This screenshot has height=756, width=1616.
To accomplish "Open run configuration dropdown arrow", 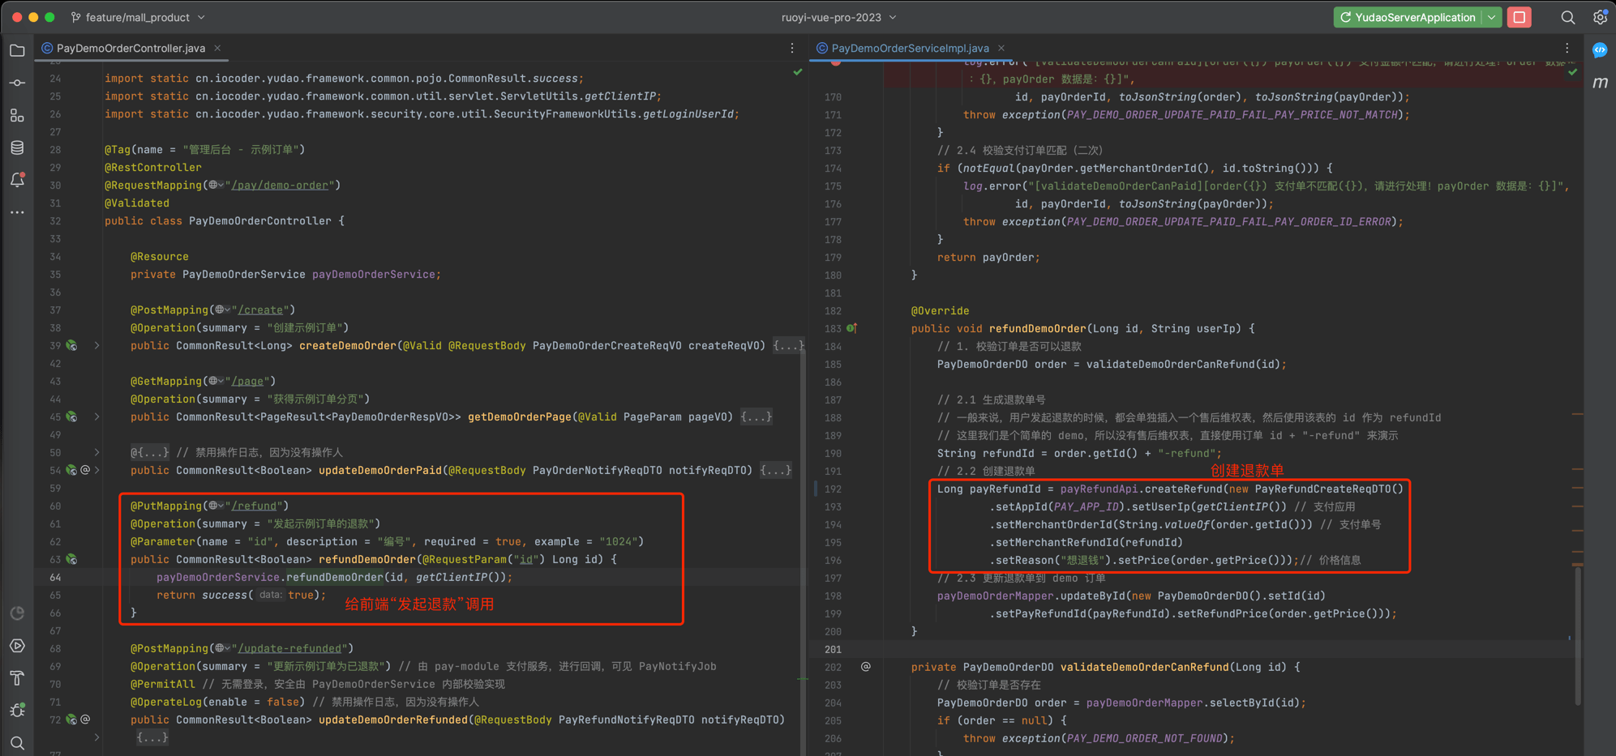I will point(1492,17).
